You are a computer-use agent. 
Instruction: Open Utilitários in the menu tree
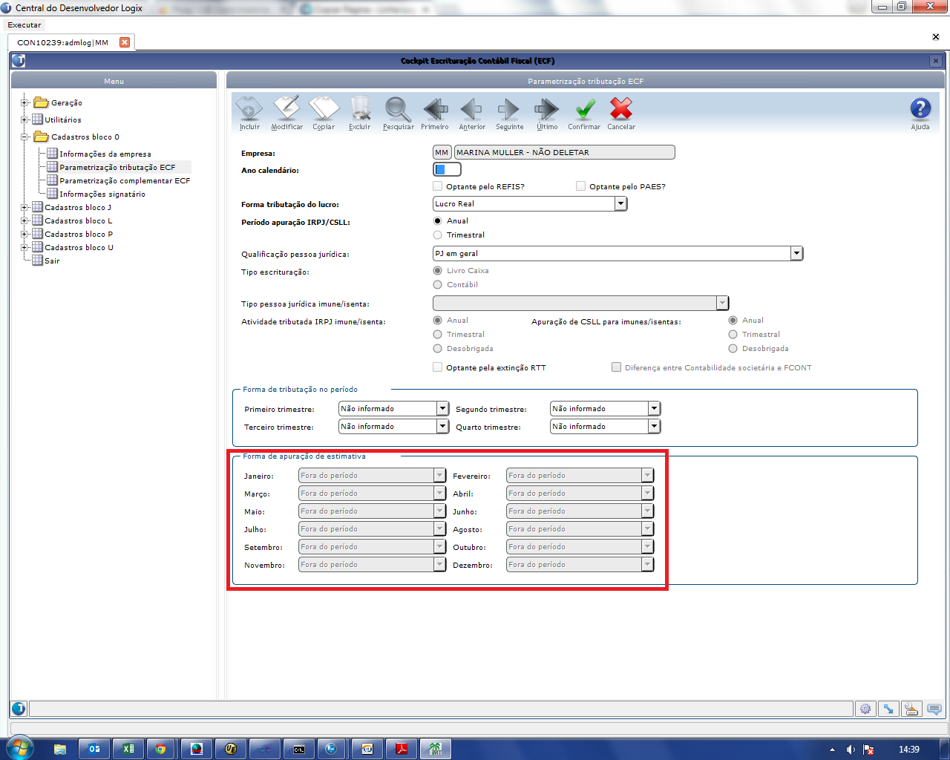click(x=63, y=119)
